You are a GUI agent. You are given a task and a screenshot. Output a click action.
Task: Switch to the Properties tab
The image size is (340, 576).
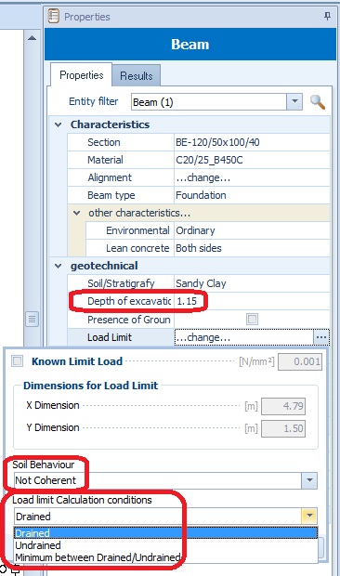(x=81, y=75)
